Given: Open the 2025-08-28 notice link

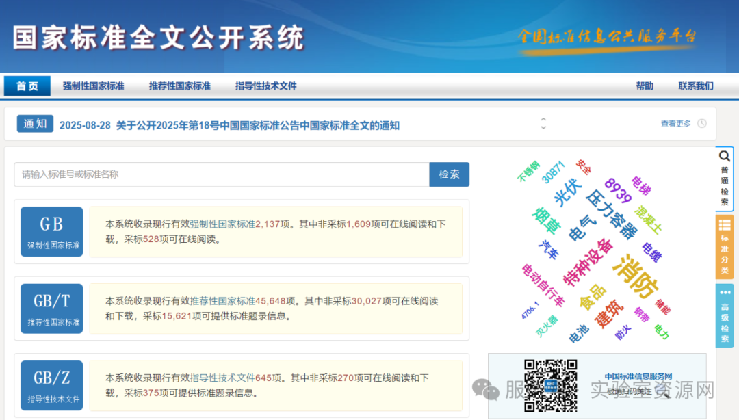Looking at the screenshot, I should pos(229,125).
